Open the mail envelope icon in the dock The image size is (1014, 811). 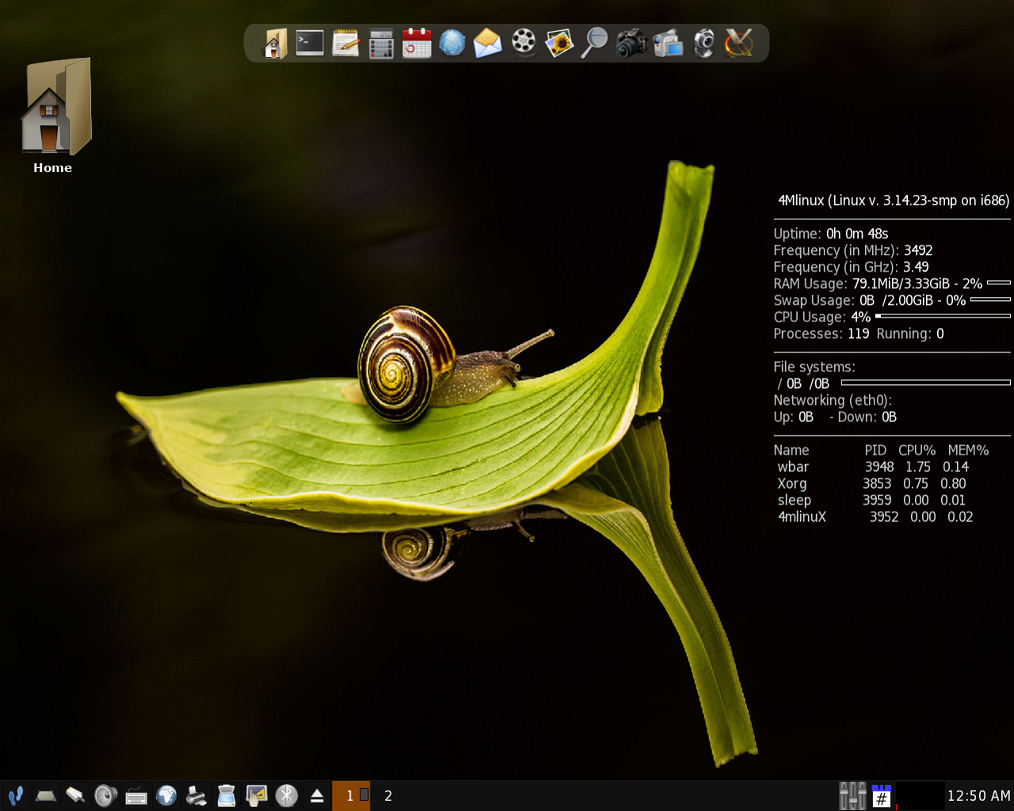point(488,43)
